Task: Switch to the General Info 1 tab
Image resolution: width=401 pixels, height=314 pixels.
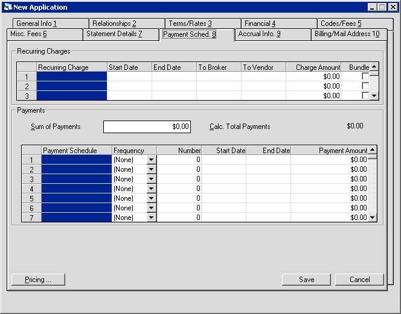Action: click(x=51, y=24)
